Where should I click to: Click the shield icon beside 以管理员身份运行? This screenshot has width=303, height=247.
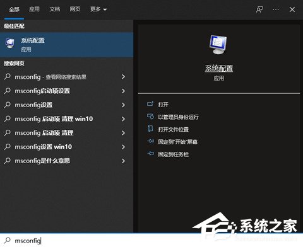click(150, 117)
